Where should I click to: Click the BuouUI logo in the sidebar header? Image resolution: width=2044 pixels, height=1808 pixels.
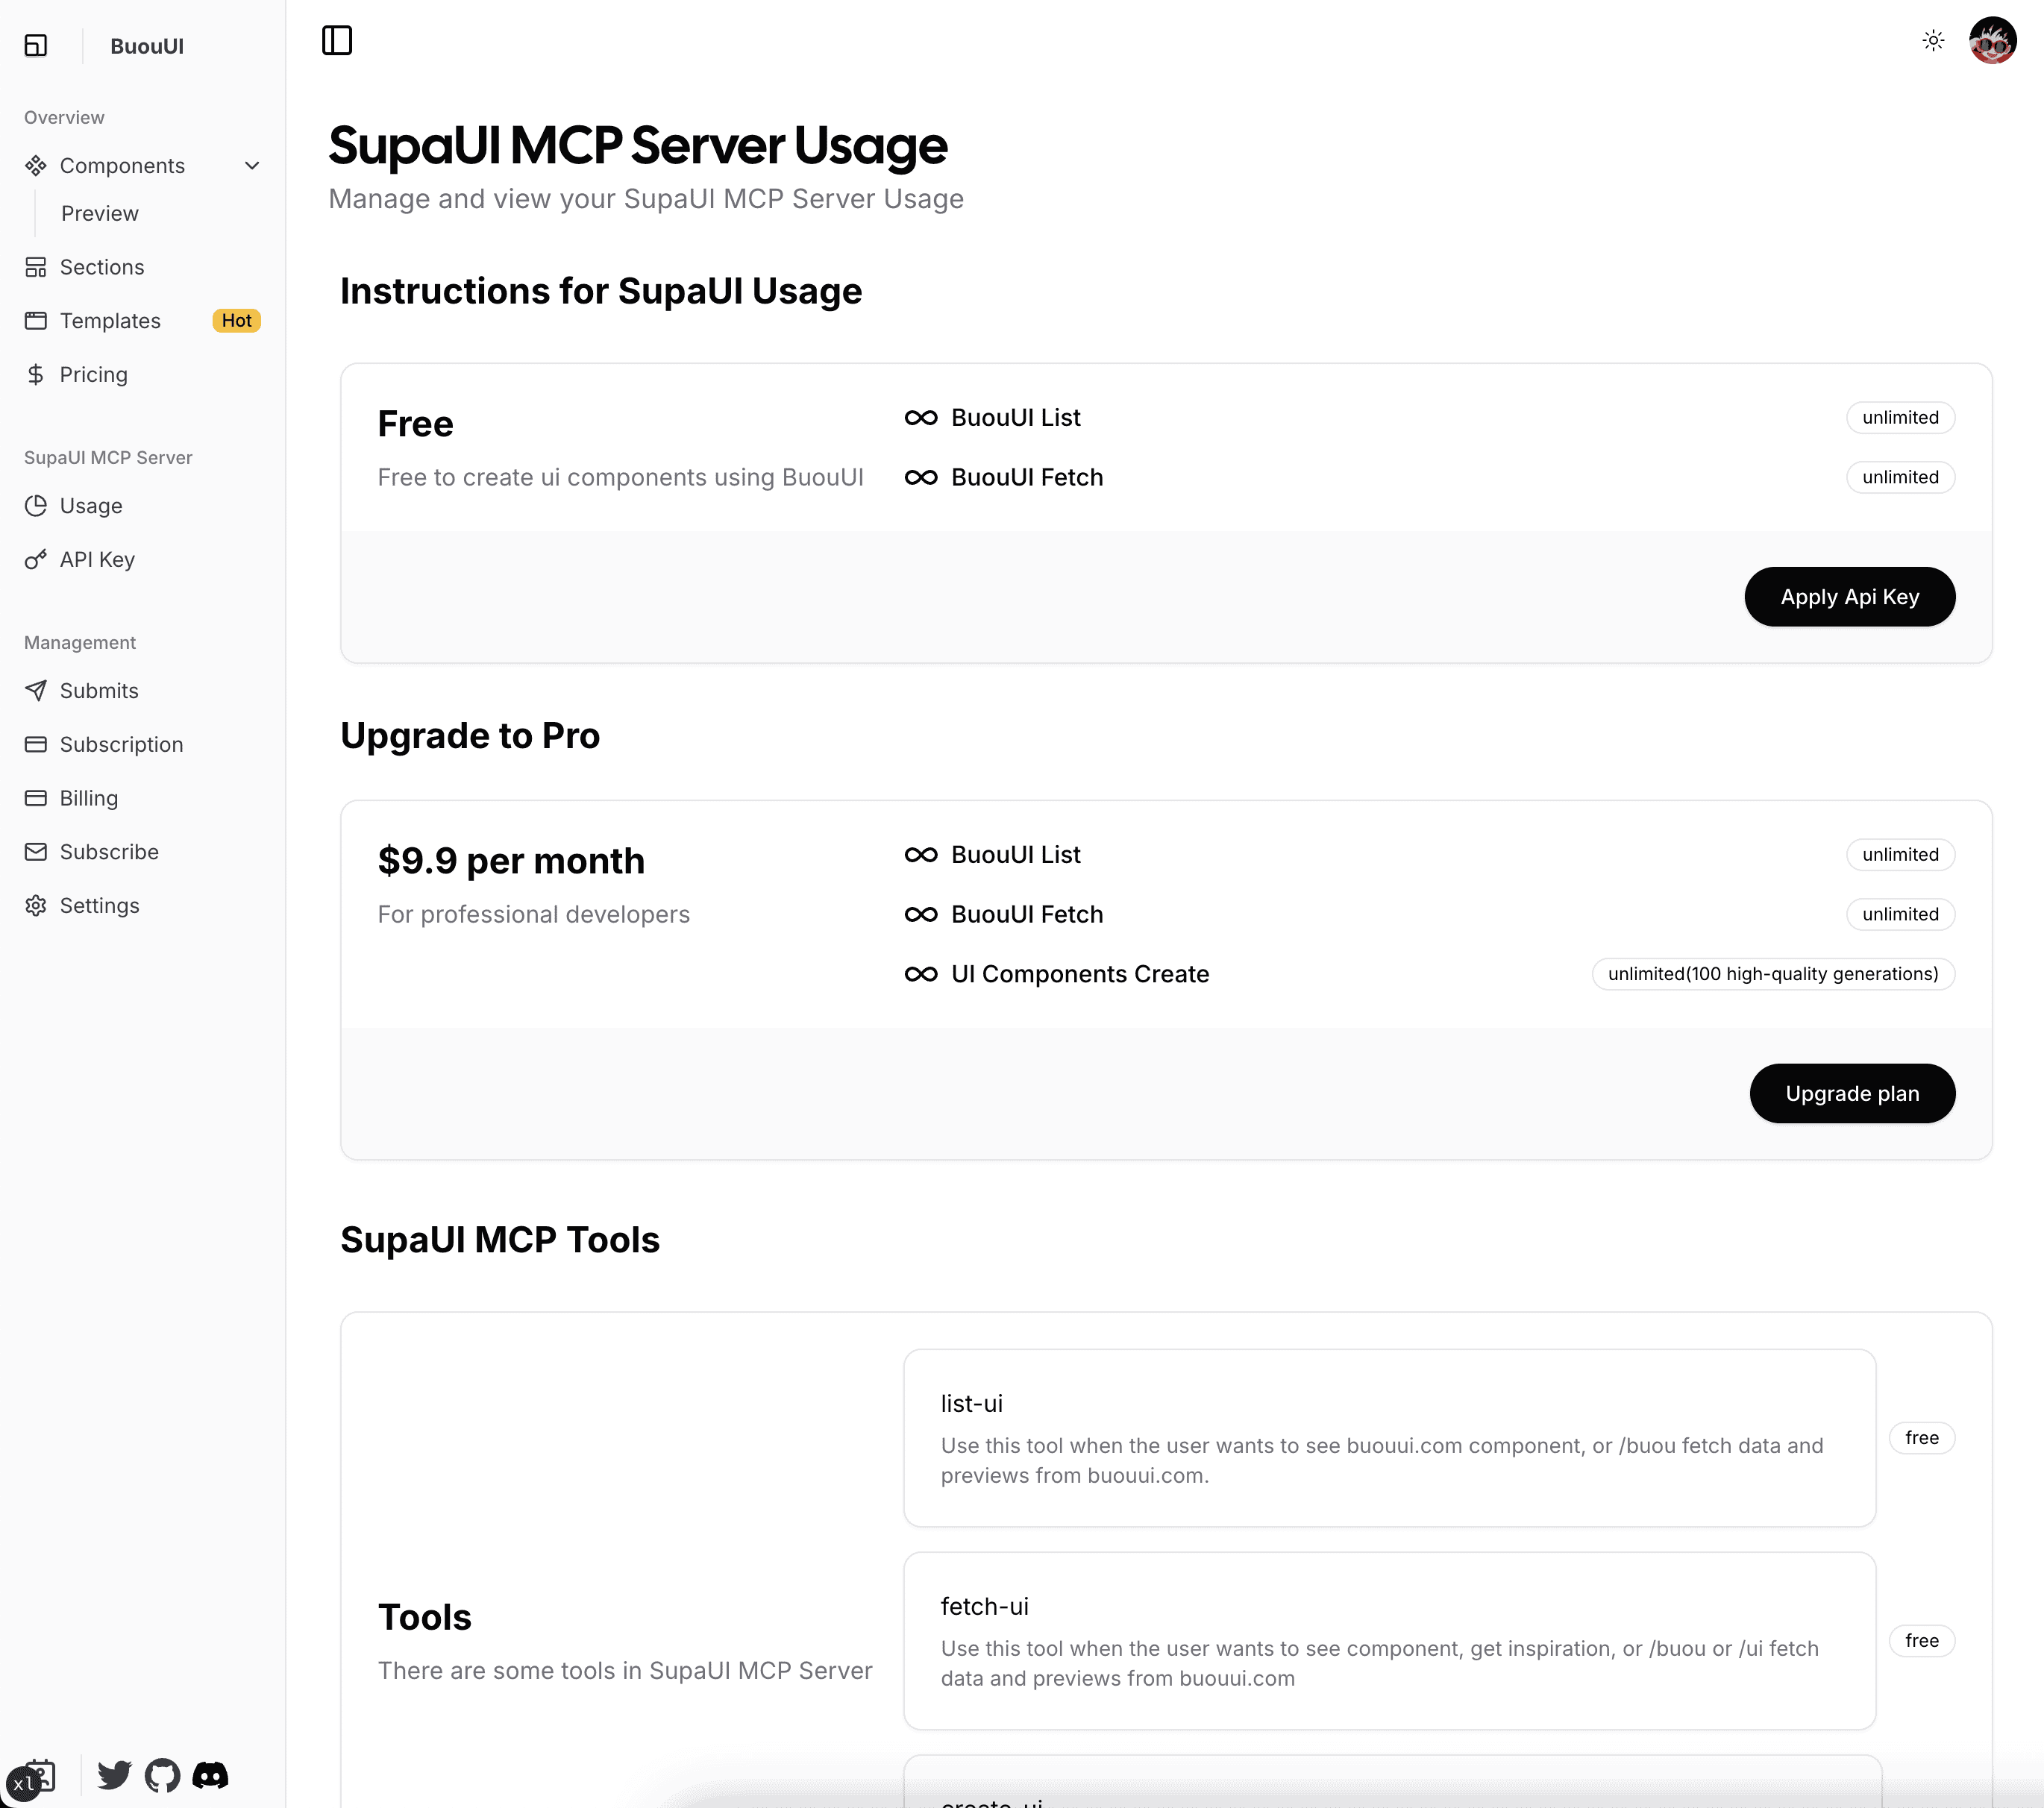coord(146,45)
